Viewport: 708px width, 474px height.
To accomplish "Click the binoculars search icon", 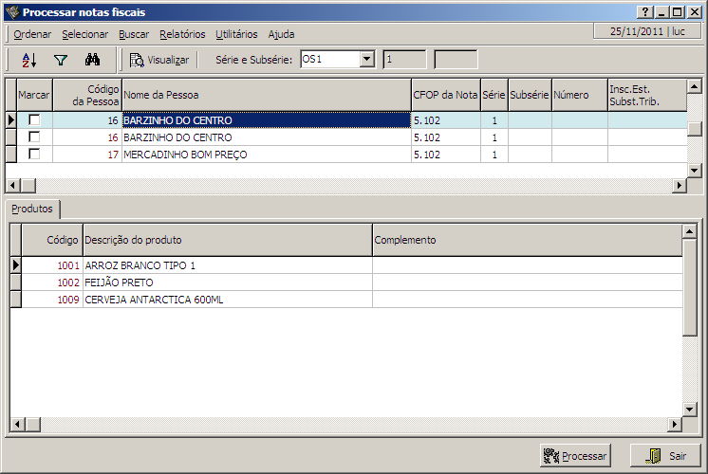I will [x=93, y=60].
